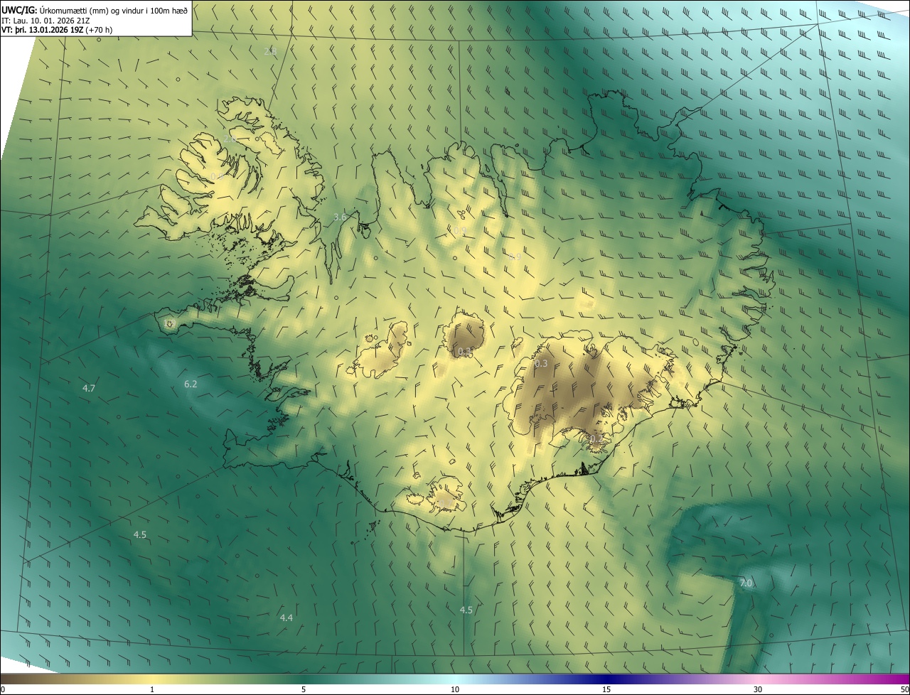910x695 pixels.
Task: Click the colour scale label 5
Action: point(304,690)
